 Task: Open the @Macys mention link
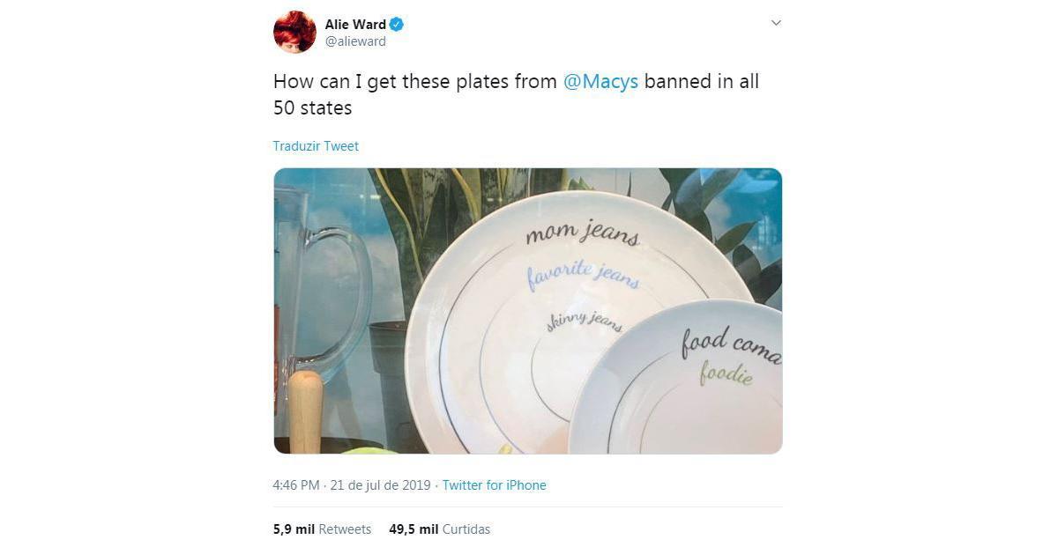tap(600, 82)
